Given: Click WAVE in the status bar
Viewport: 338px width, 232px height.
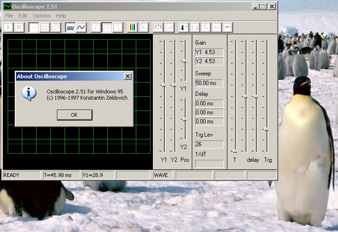Looking at the screenshot, I should [x=163, y=175].
